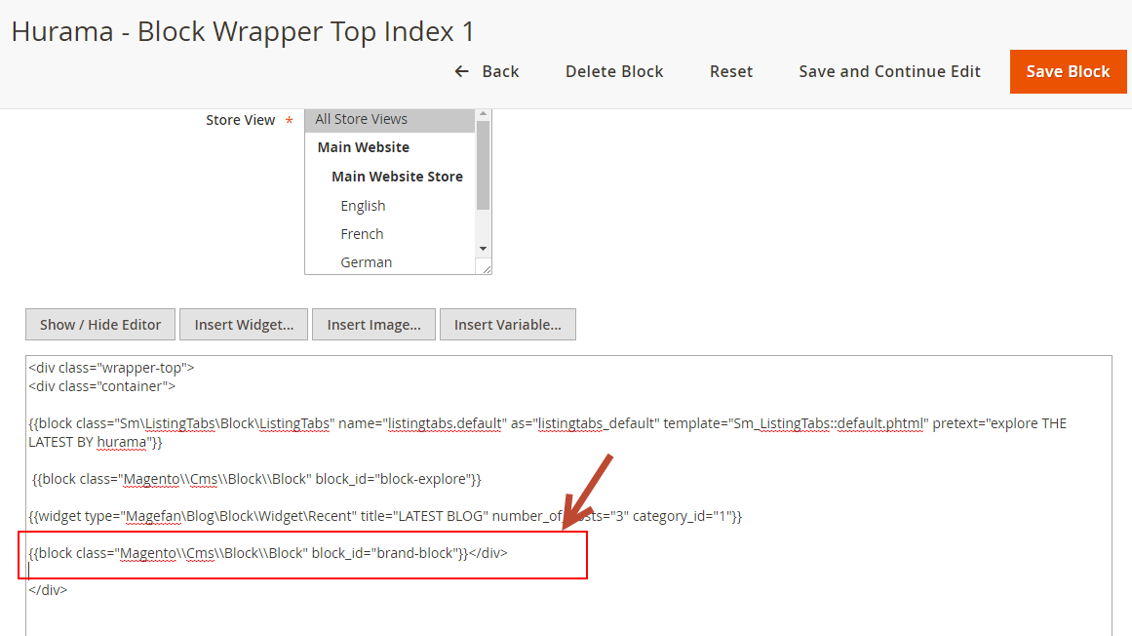The height and width of the screenshot is (636, 1132).
Task: Select the English store view
Action: [363, 206]
